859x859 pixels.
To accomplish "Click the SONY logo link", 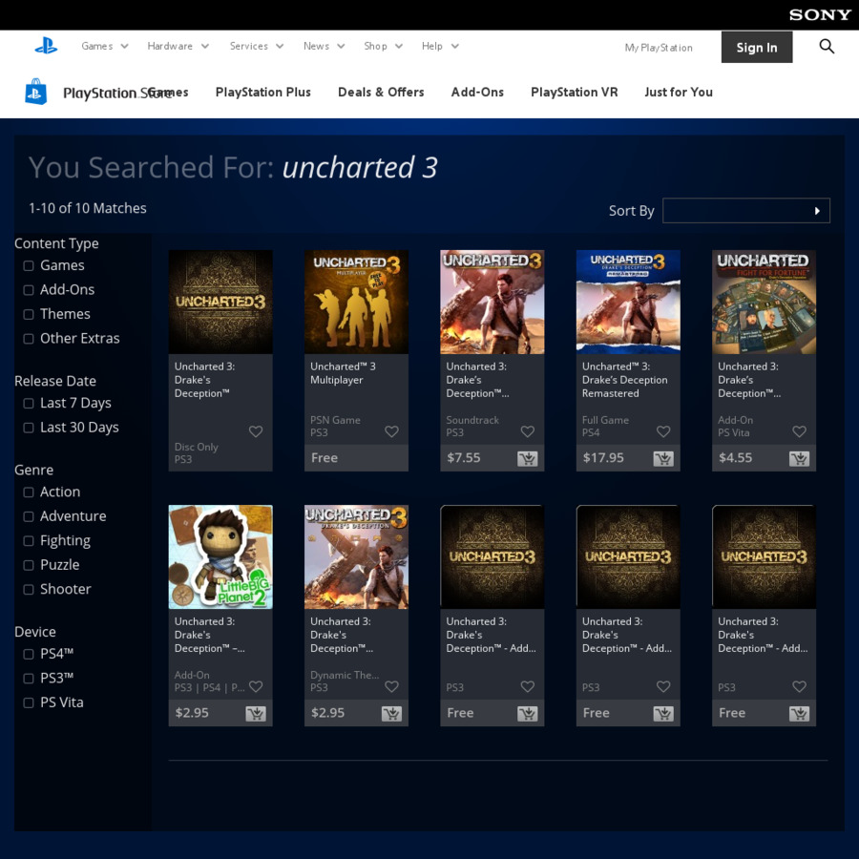I will click(820, 14).
